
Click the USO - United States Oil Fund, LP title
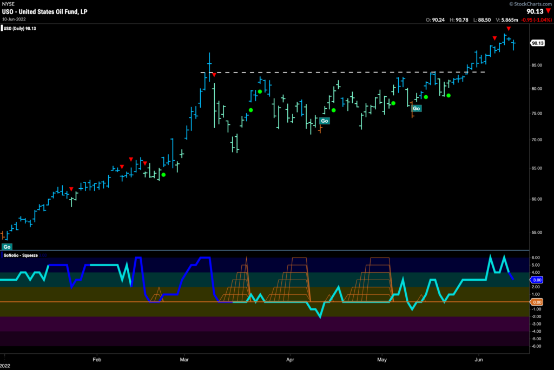(44, 12)
